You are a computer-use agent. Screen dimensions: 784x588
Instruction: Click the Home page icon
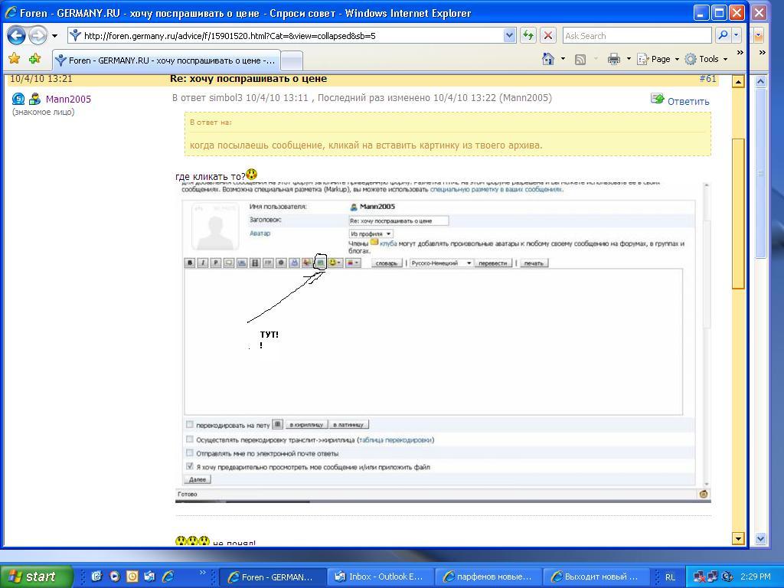547,59
